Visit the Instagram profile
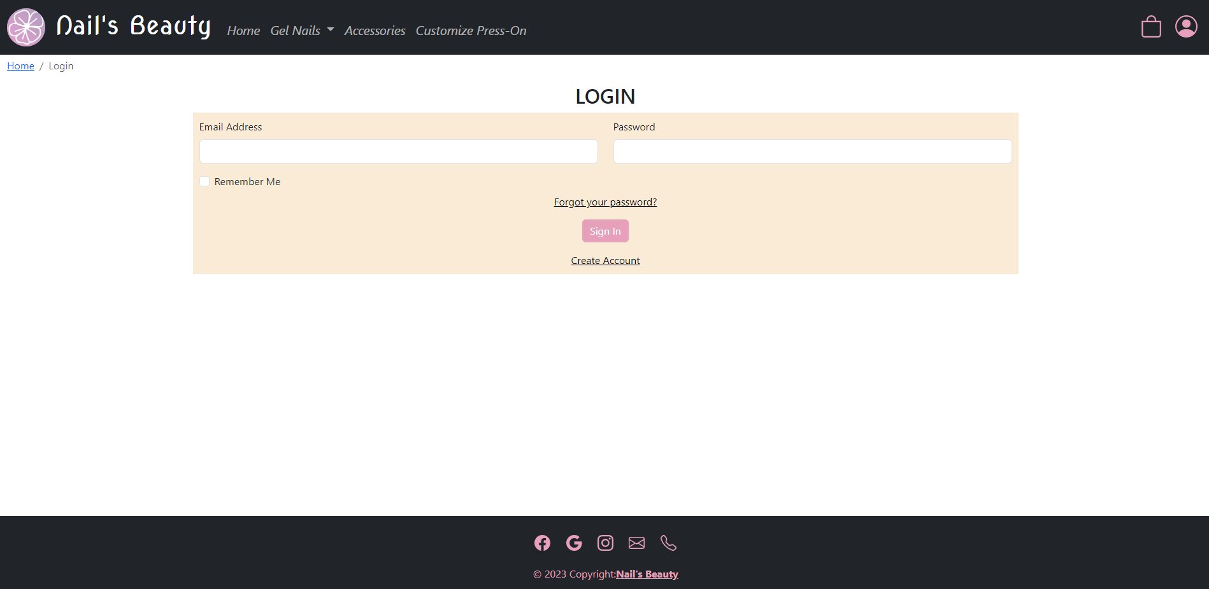The width and height of the screenshot is (1209, 589). [x=605, y=543]
